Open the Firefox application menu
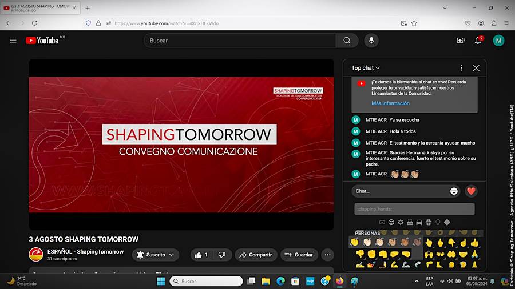The width and height of the screenshot is (515, 289). click(x=506, y=23)
